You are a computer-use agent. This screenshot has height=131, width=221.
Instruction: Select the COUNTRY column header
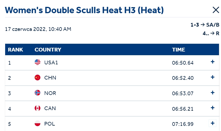(x=48, y=49)
